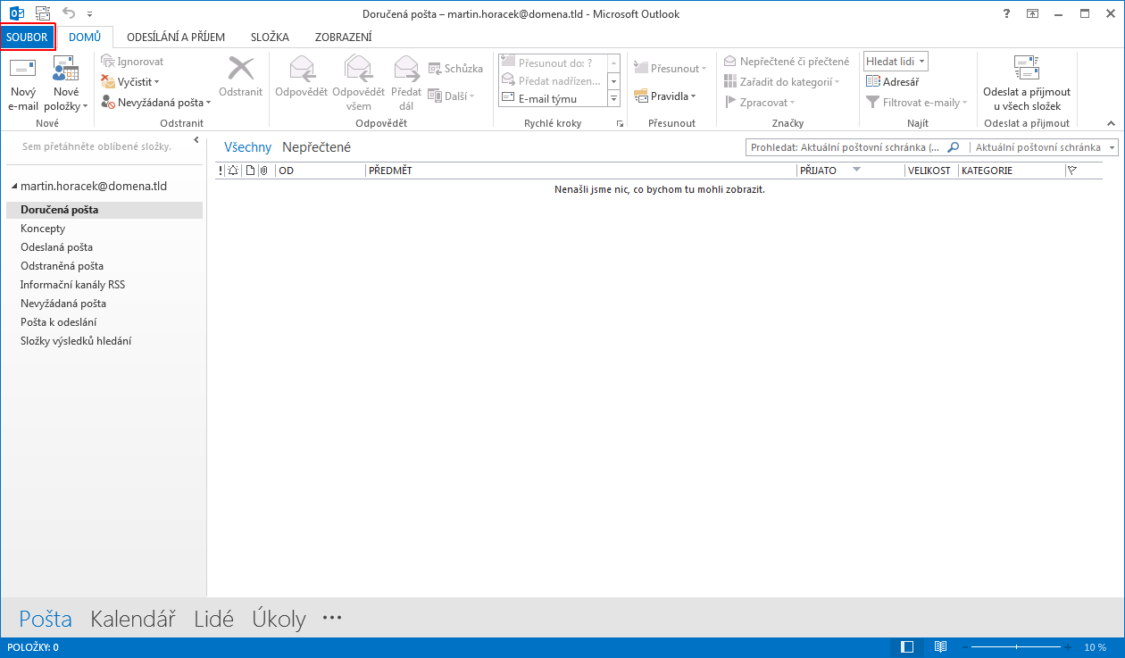1125x658 pixels.
Task: Click Odeslat a přijmout u všech složek
Action: 1027,83
